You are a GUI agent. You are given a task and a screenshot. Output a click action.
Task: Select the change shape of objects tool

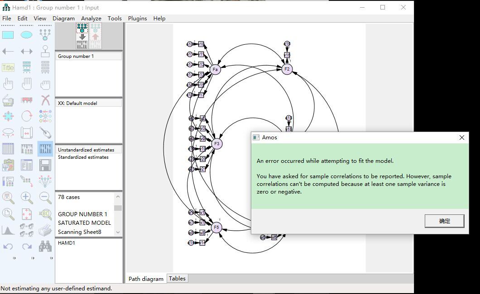8,116
